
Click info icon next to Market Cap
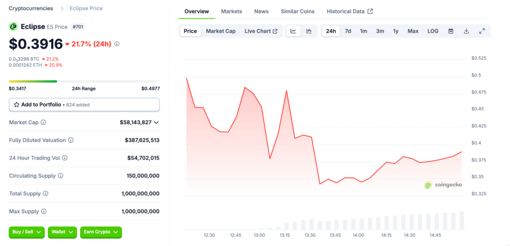click(43, 122)
